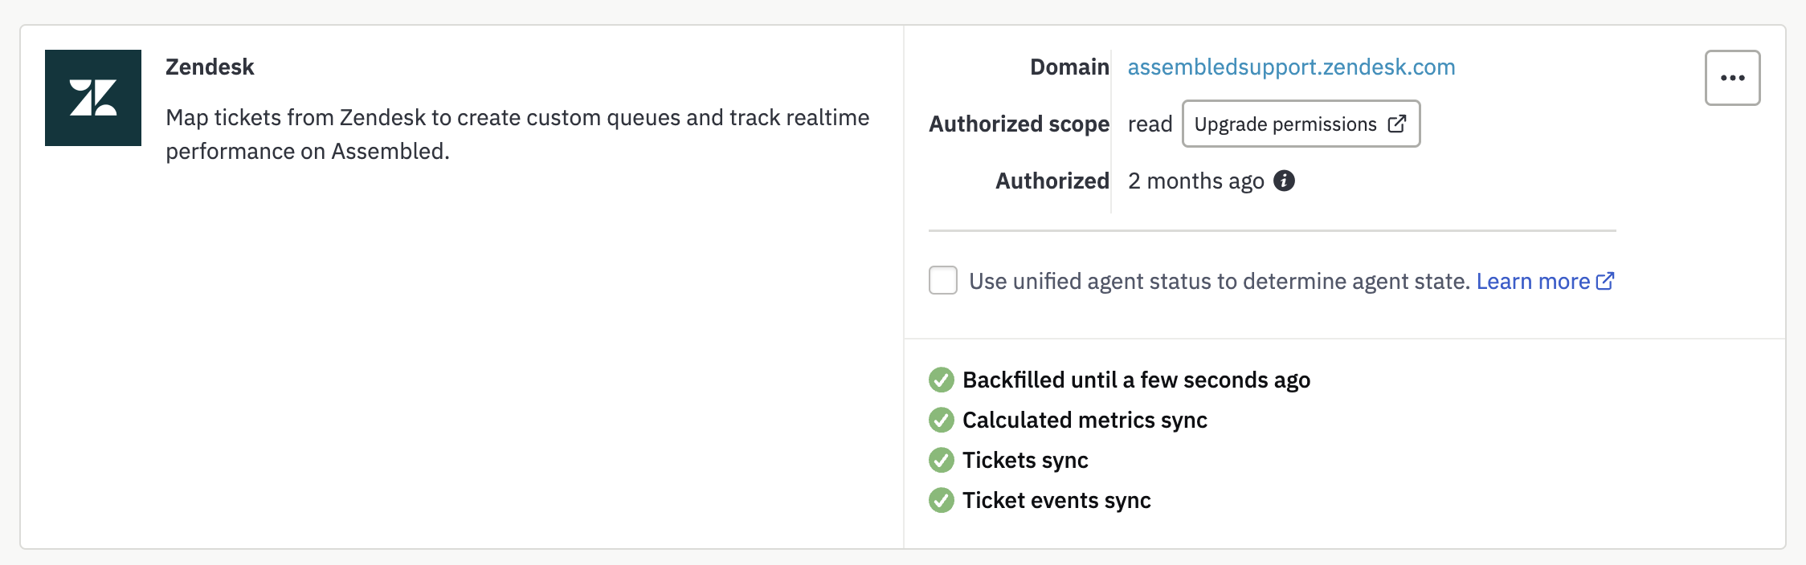The width and height of the screenshot is (1806, 565).
Task: Click the 'Tickets sync' status text
Action: pos(1025,460)
